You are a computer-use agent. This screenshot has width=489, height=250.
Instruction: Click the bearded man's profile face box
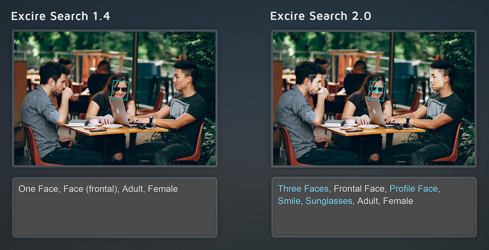(317, 84)
